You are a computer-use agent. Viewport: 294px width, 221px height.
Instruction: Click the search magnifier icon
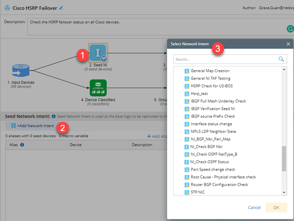(281, 59)
